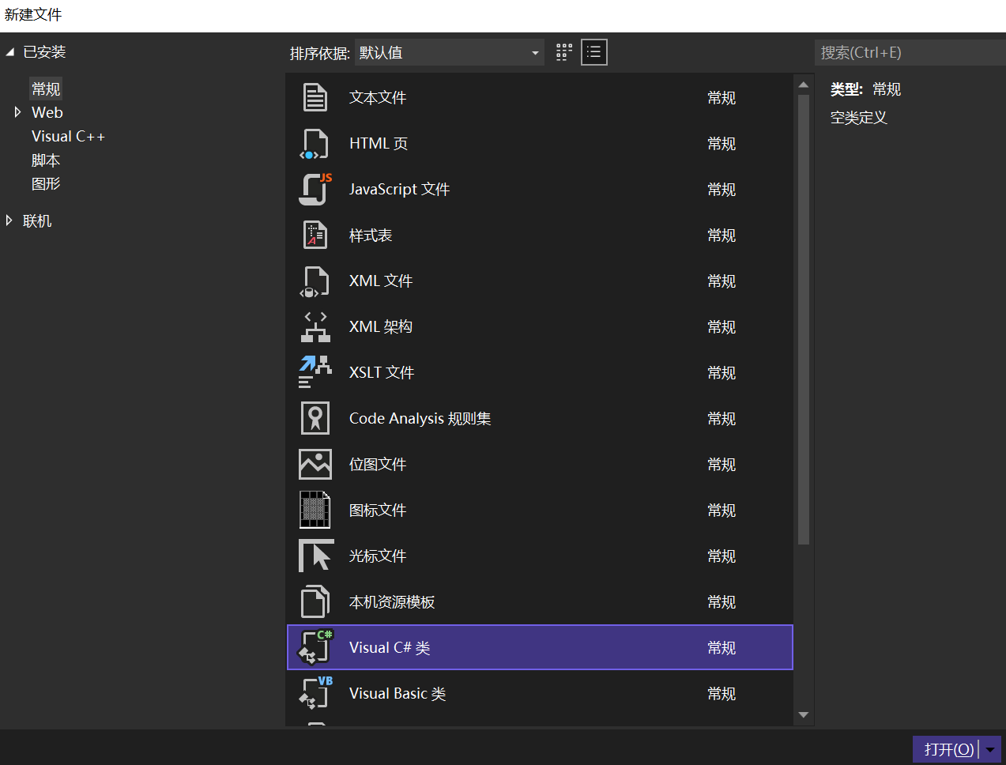This screenshot has width=1006, height=765.
Task: Pick the XML 架构 schema icon
Action: [315, 327]
